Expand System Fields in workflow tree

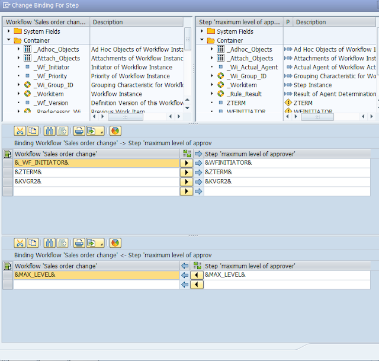point(9,31)
